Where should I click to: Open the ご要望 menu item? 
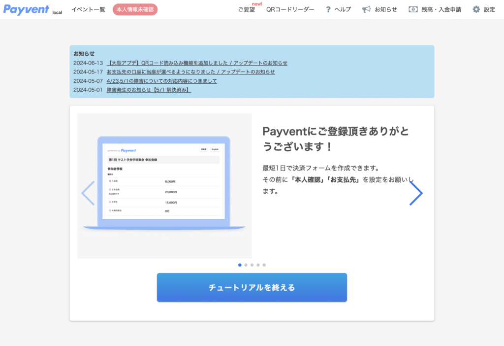[247, 10]
